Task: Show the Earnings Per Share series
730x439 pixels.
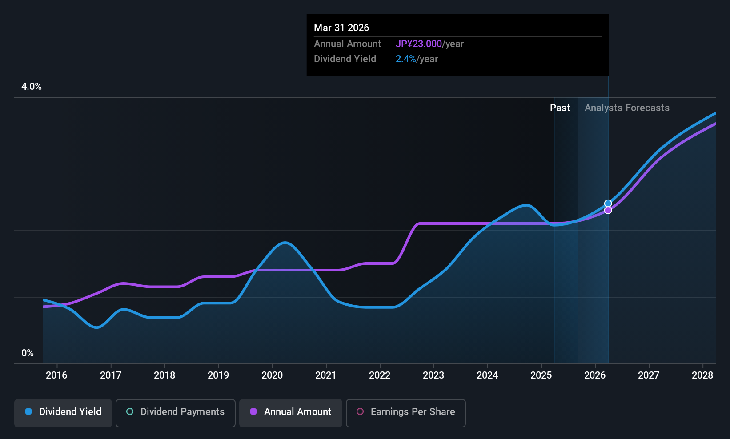Action: point(406,413)
